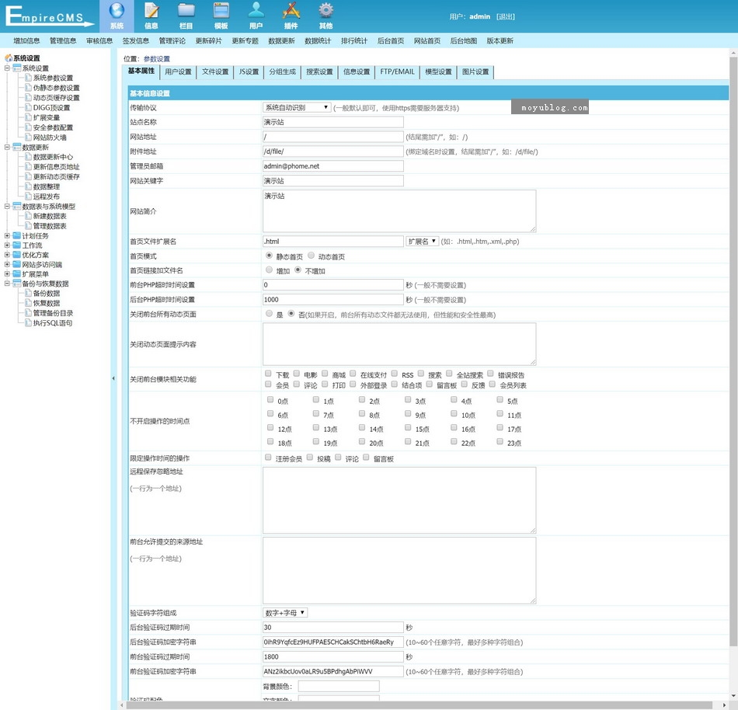
Task: Collapse the left sidebar with the arrow handle
Action: pyautogui.click(x=113, y=378)
